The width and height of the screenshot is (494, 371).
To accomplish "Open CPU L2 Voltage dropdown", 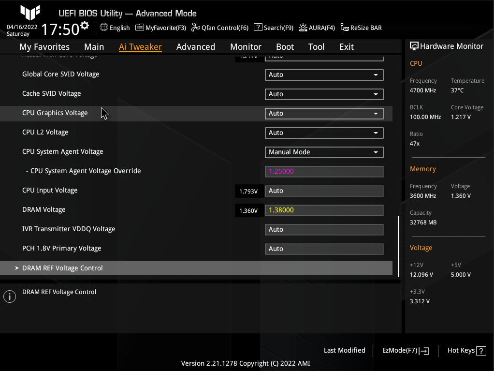I will pos(324,133).
